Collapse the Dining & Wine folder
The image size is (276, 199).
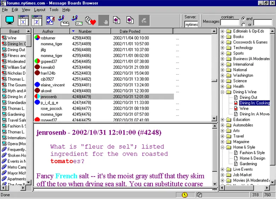223,92
